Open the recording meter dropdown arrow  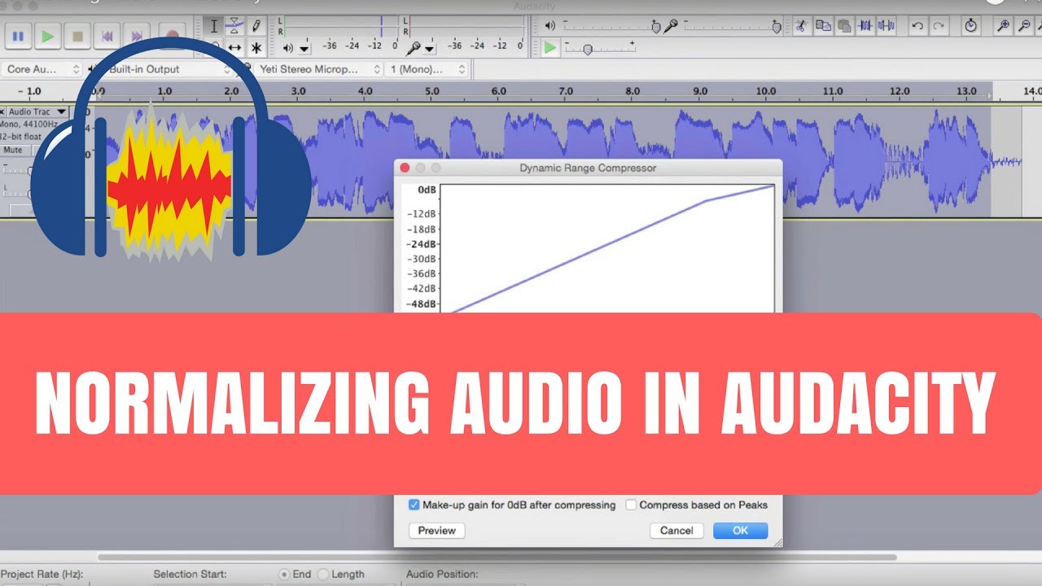(429, 50)
